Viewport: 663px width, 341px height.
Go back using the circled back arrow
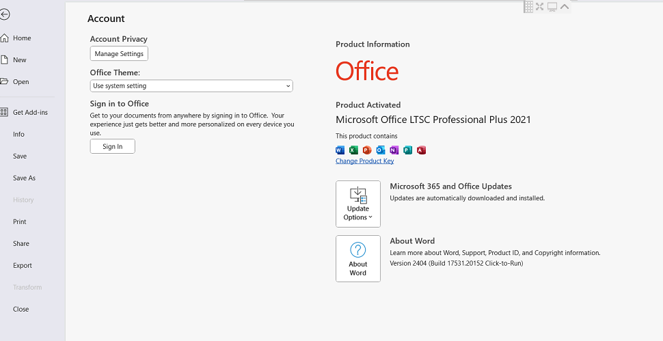pyautogui.click(x=5, y=15)
